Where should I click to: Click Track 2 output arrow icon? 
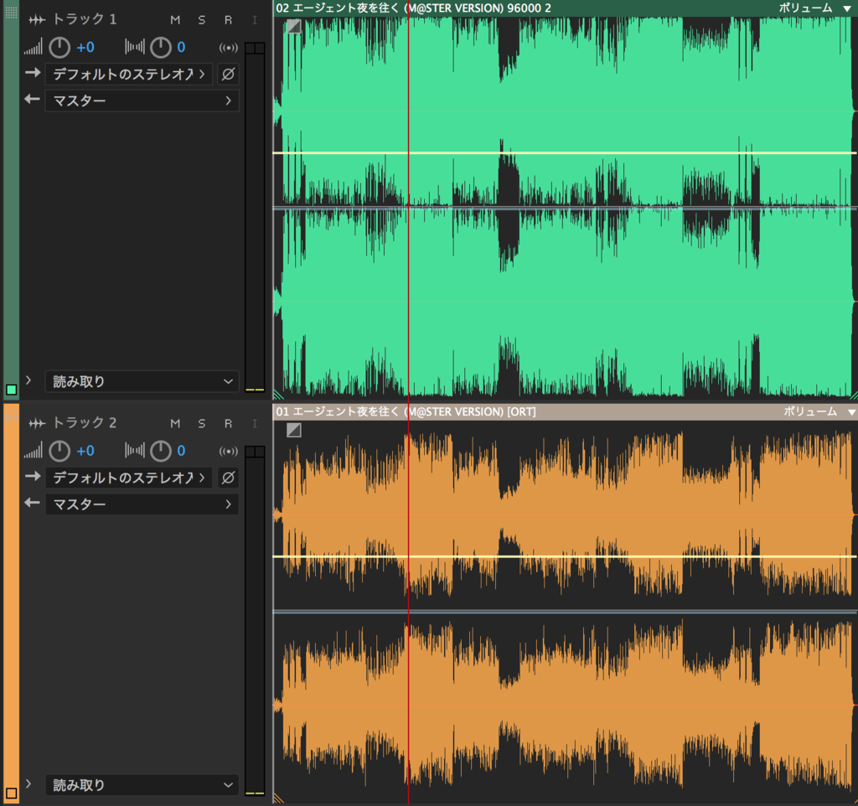pos(33,503)
